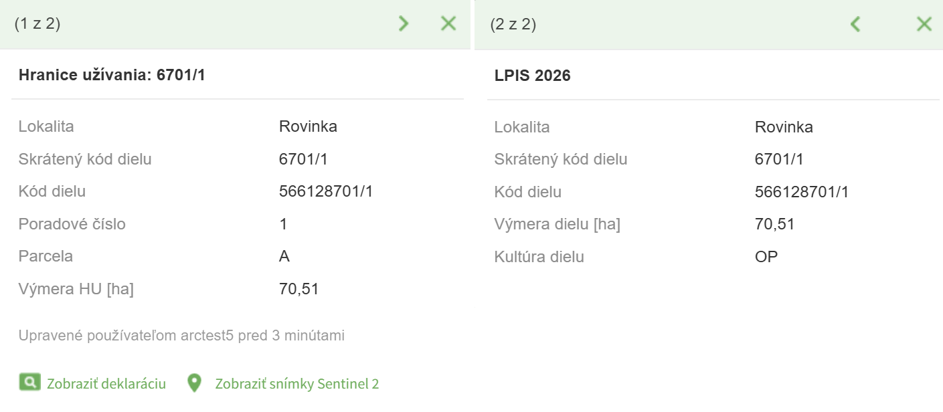Select the LPIS 2026 heading
The width and height of the screenshot is (943, 412).
tap(533, 76)
